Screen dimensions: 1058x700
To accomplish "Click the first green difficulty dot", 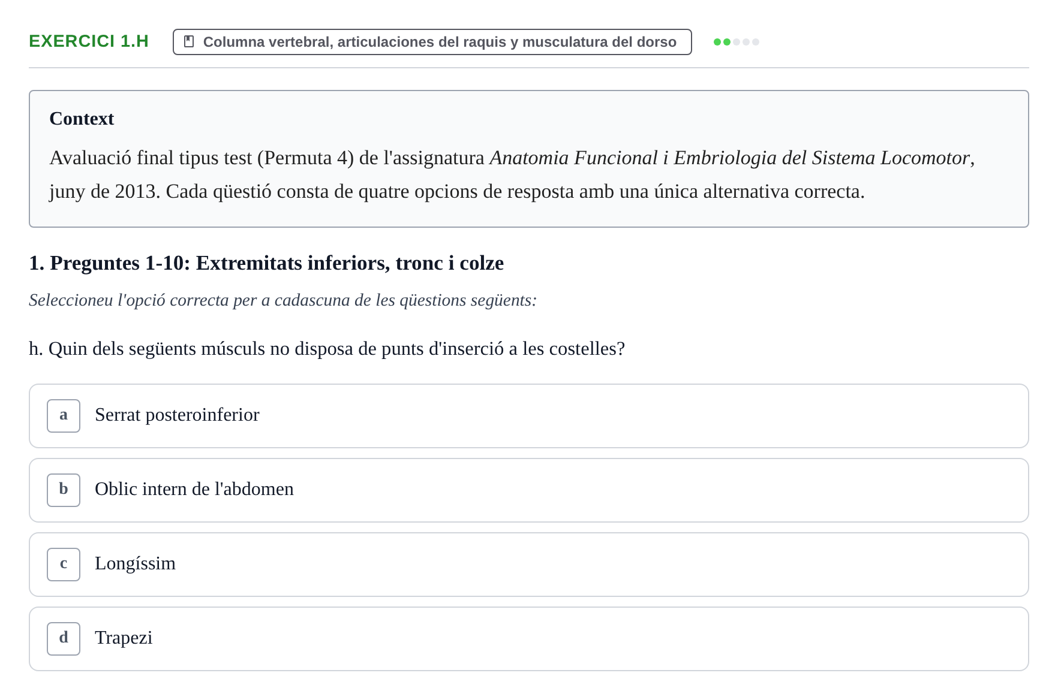I will (x=717, y=42).
